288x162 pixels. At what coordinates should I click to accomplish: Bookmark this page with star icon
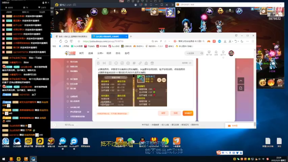tap(79, 41)
